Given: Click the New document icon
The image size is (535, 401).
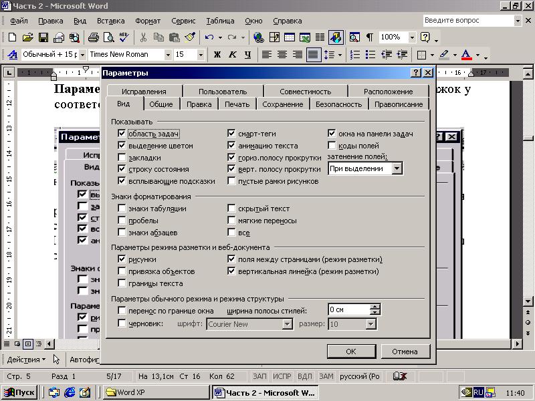Looking at the screenshot, I should [12, 37].
